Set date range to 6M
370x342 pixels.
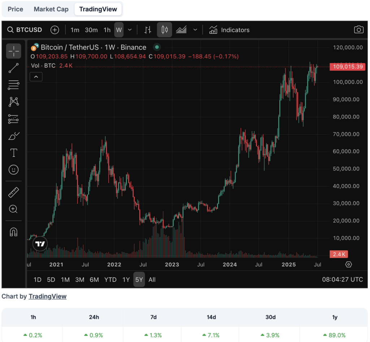click(94, 280)
